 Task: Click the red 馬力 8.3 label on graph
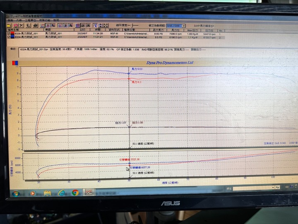tap(137, 82)
